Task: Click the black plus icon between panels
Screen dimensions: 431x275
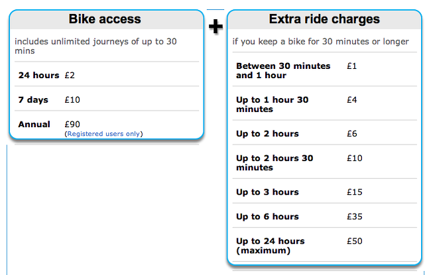Action: (215, 27)
